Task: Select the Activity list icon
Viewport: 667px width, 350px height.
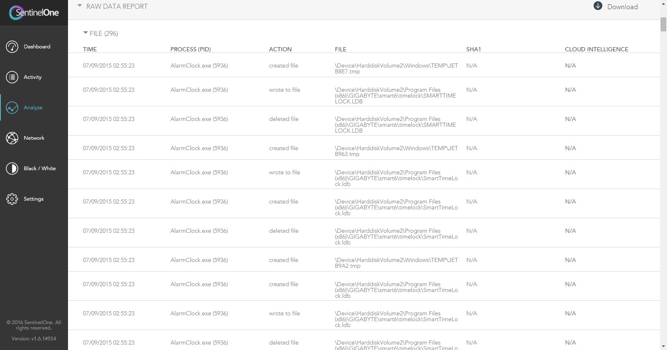Action: [x=12, y=77]
